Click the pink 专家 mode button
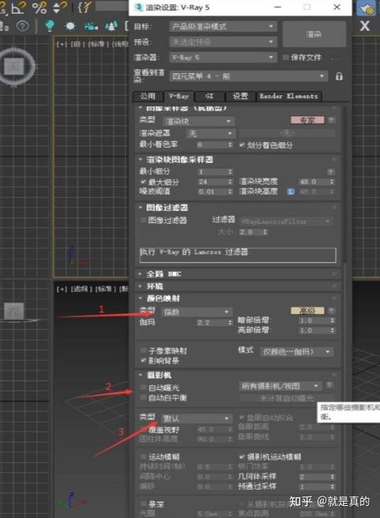Image resolution: width=380 pixels, height=518 pixels. (x=307, y=120)
